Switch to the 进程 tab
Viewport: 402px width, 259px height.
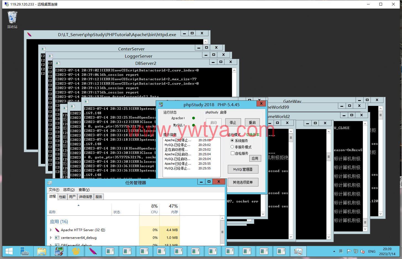pyautogui.click(x=52, y=196)
